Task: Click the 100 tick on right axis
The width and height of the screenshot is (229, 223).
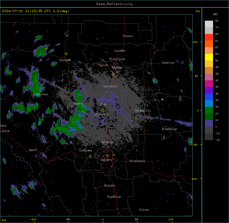Action: 195,42
